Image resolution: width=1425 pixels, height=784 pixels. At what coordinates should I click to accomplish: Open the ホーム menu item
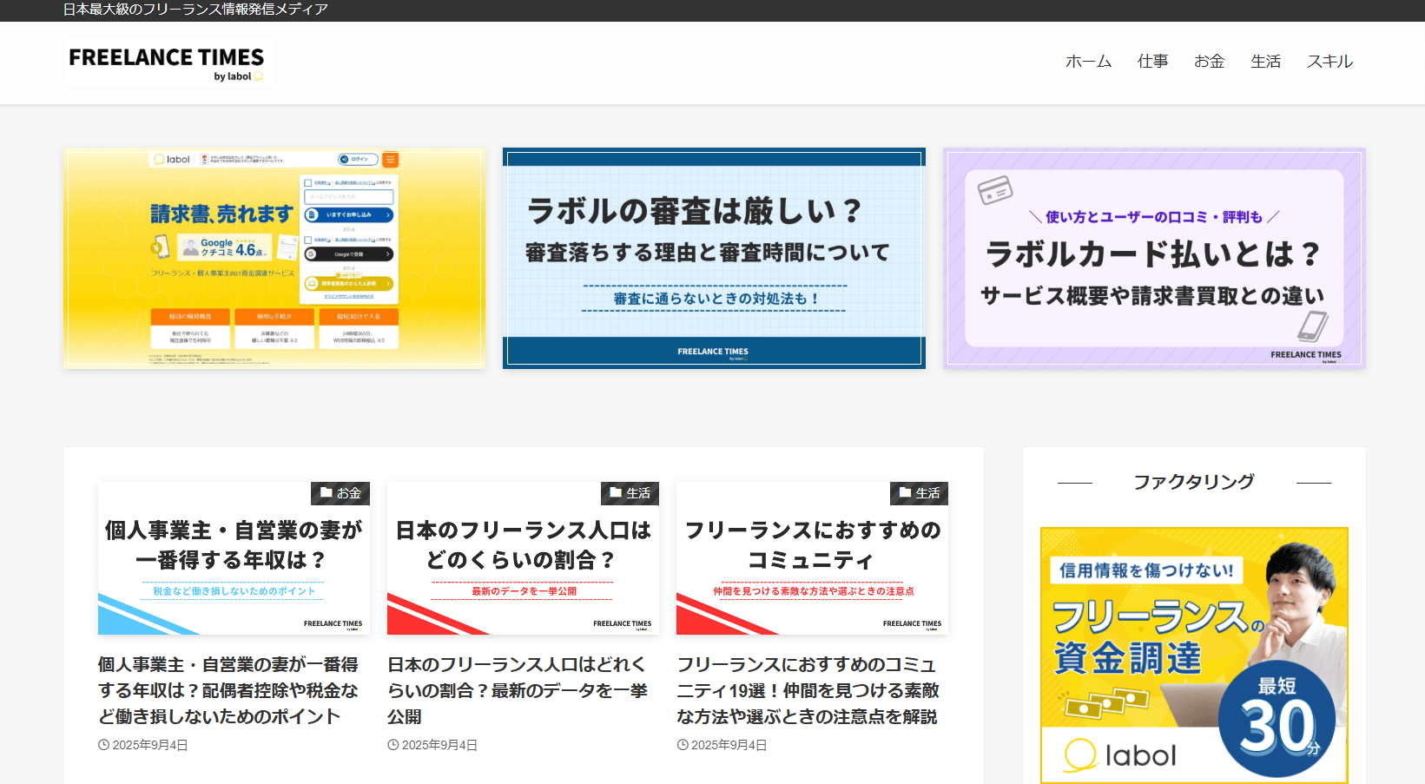(x=1088, y=62)
